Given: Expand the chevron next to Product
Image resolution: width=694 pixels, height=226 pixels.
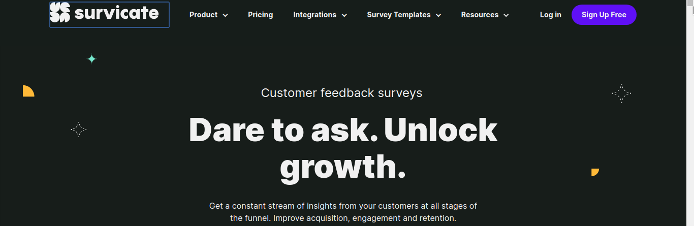Looking at the screenshot, I should coord(226,15).
